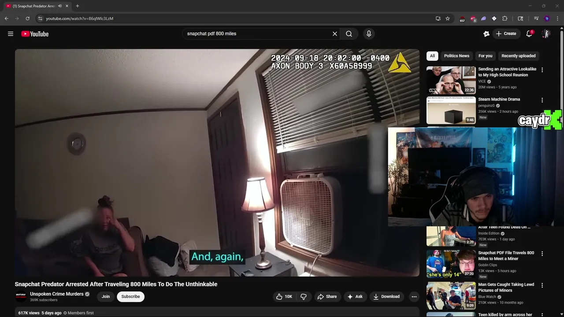The width and height of the screenshot is (564, 317).
Task: More options for Man Gets Caught video
Action: (542, 285)
